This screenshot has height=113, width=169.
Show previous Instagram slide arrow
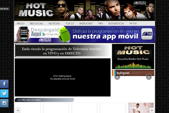[117, 77]
